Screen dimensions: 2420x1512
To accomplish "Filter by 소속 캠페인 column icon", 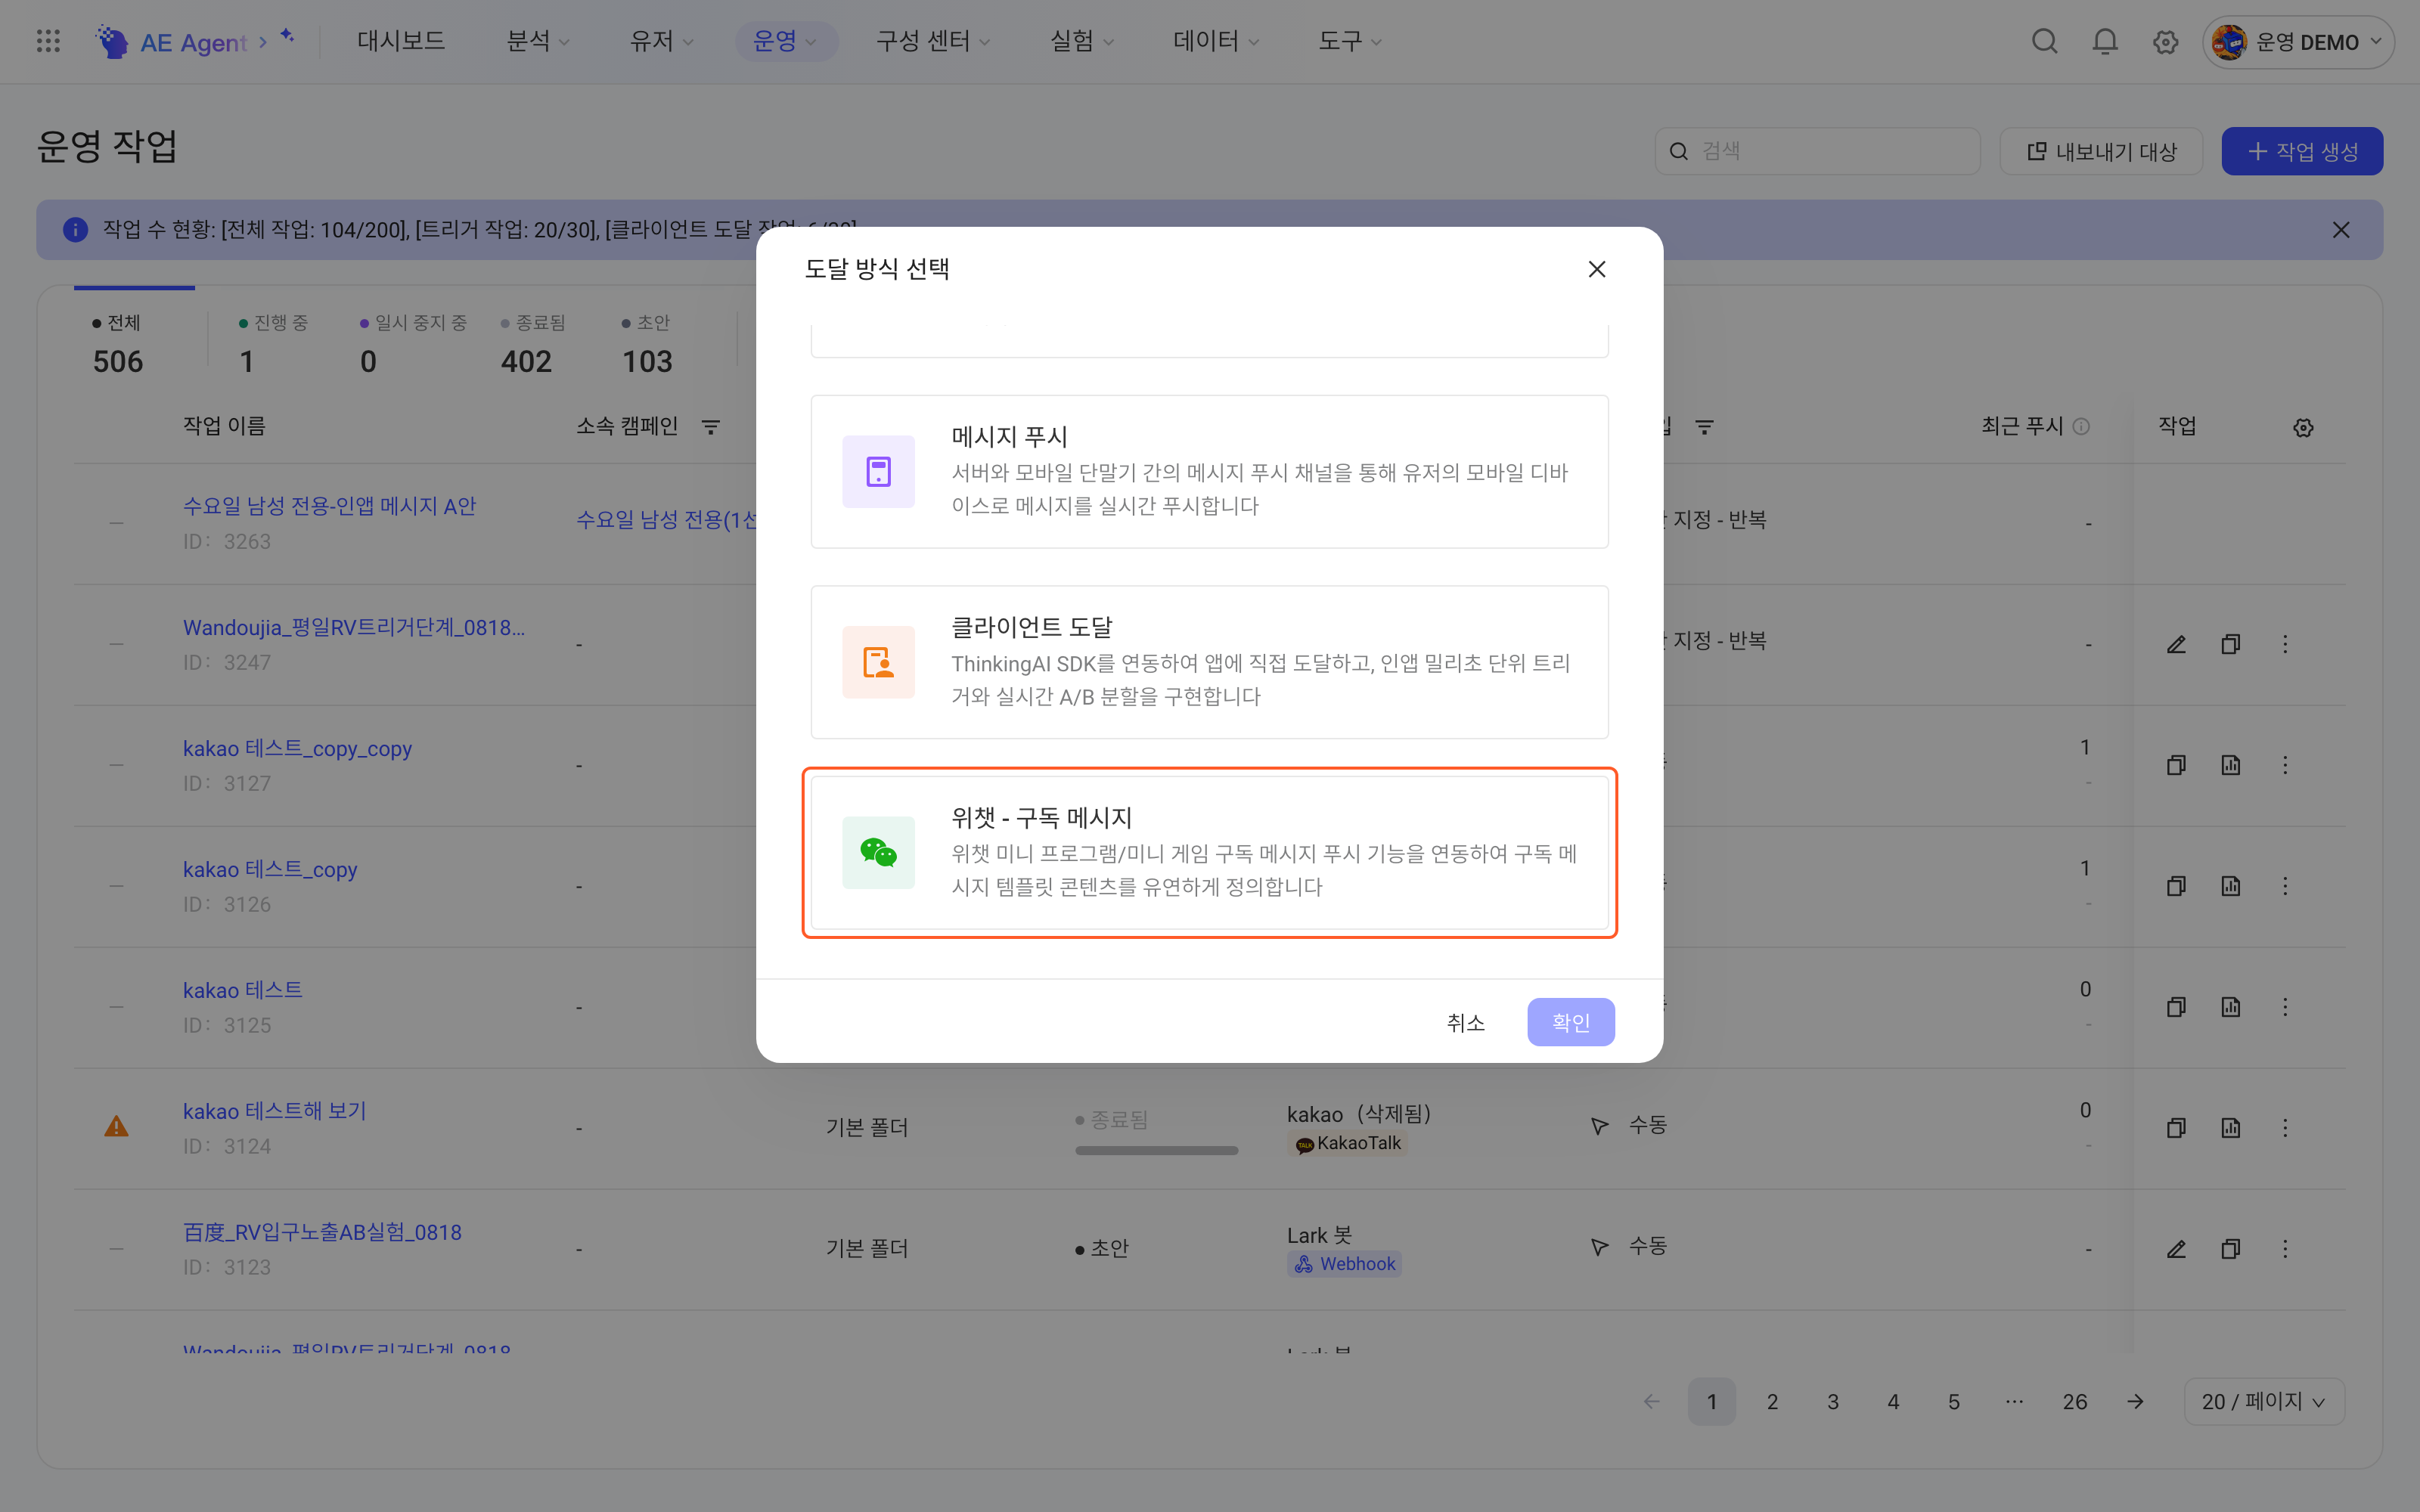I will 711,427.
